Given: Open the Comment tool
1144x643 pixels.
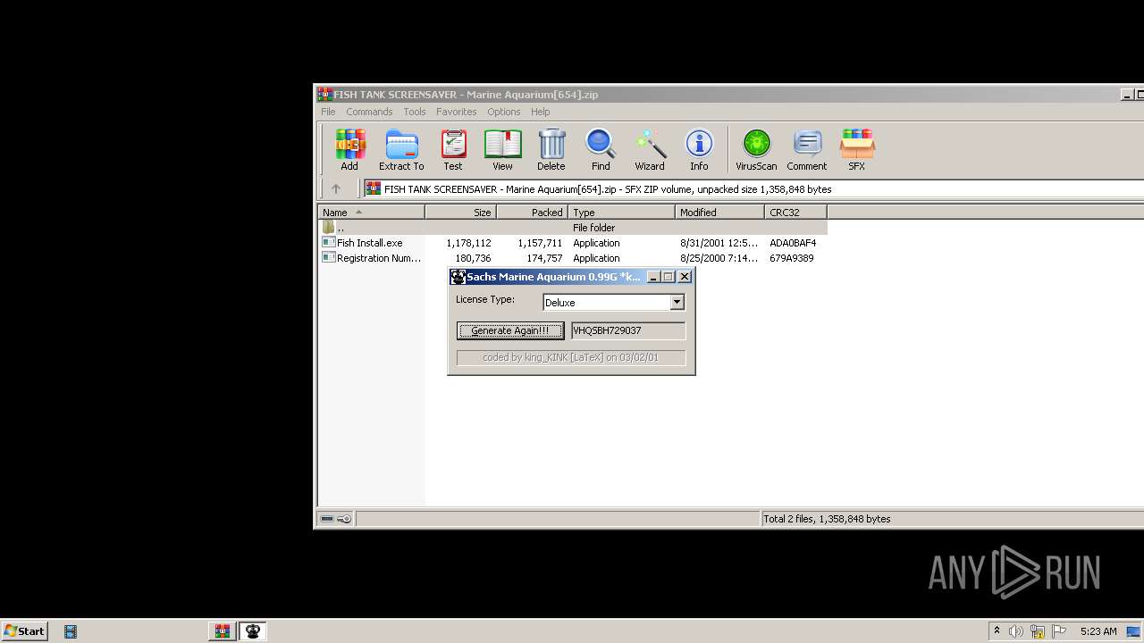Looking at the screenshot, I should coord(807,149).
